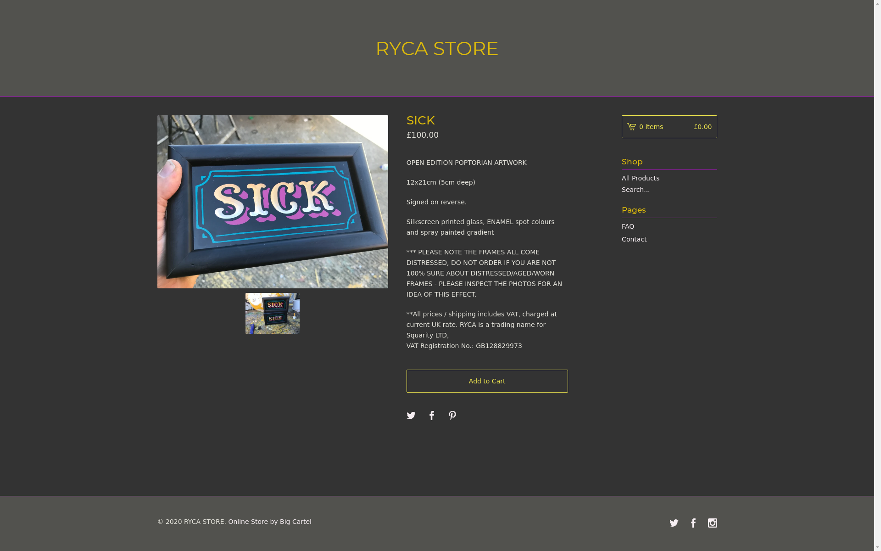Image resolution: width=881 pixels, height=551 pixels.
Task: Open the main SICK product image
Action: 273,202
